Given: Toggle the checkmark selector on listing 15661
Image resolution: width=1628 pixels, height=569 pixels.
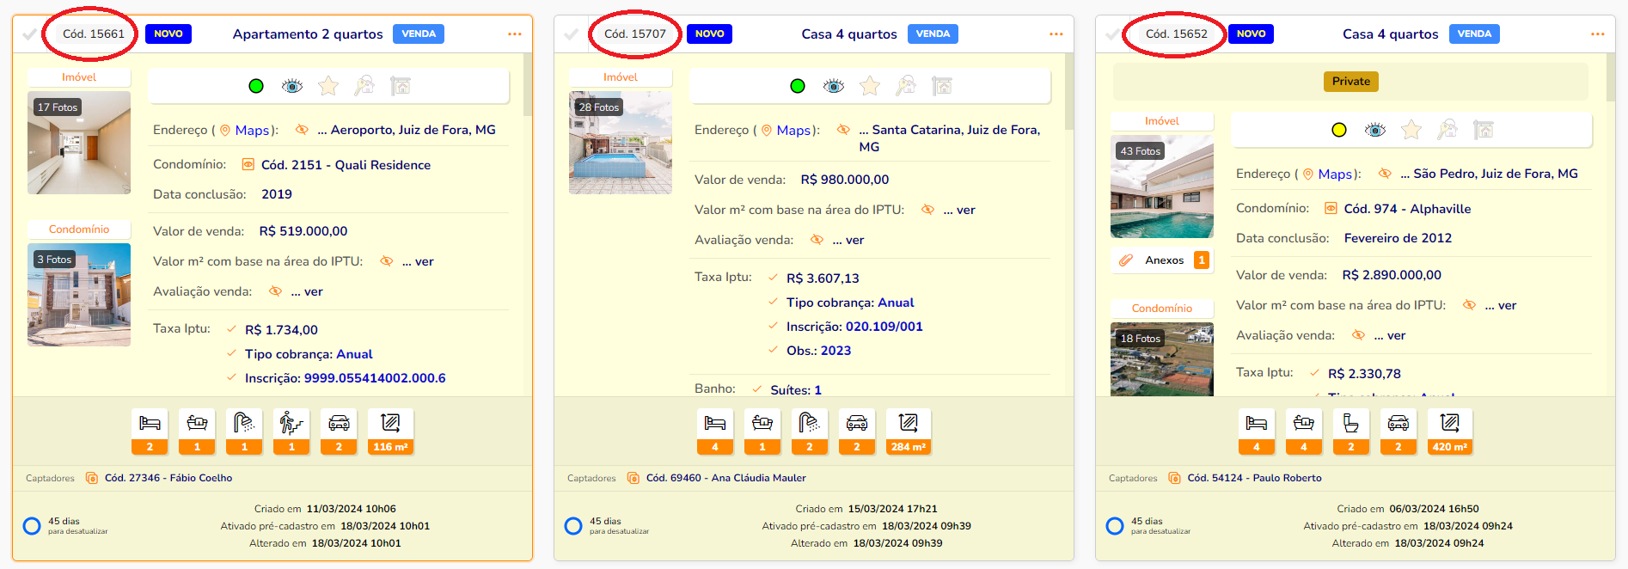Looking at the screenshot, I should tap(30, 34).
